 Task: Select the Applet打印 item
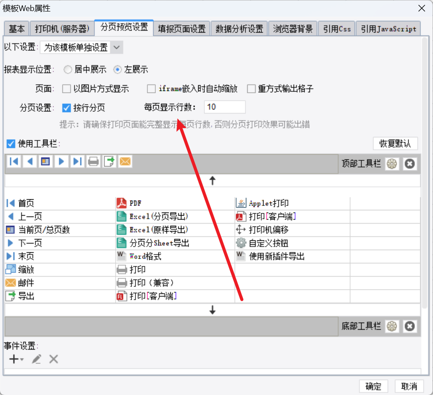pyautogui.click(x=268, y=203)
